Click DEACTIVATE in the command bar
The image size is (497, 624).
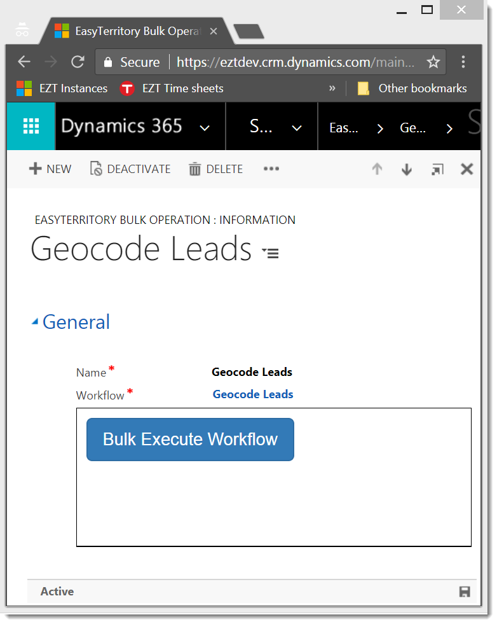(130, 169)
